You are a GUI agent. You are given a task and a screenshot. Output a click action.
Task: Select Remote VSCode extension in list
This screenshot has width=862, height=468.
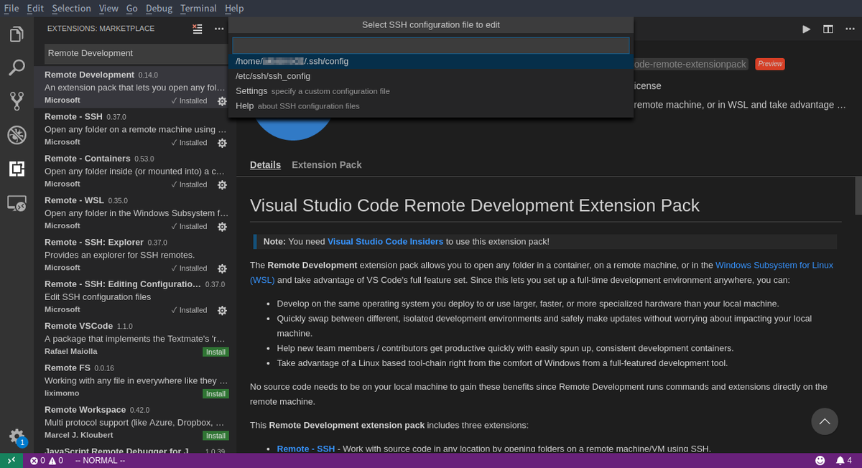(x=135, y=339)
